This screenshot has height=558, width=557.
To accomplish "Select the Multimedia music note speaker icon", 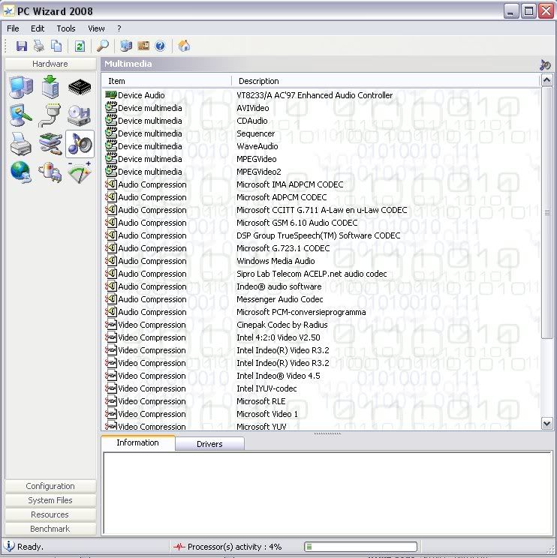I will [x=80, y=144].
